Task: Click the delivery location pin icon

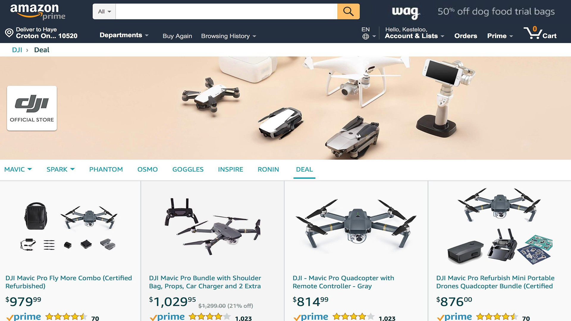Action: (9, 33)
